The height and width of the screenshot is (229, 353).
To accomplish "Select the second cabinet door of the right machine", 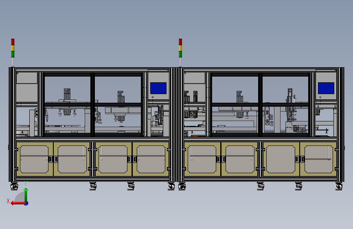I will click(239, 159).
